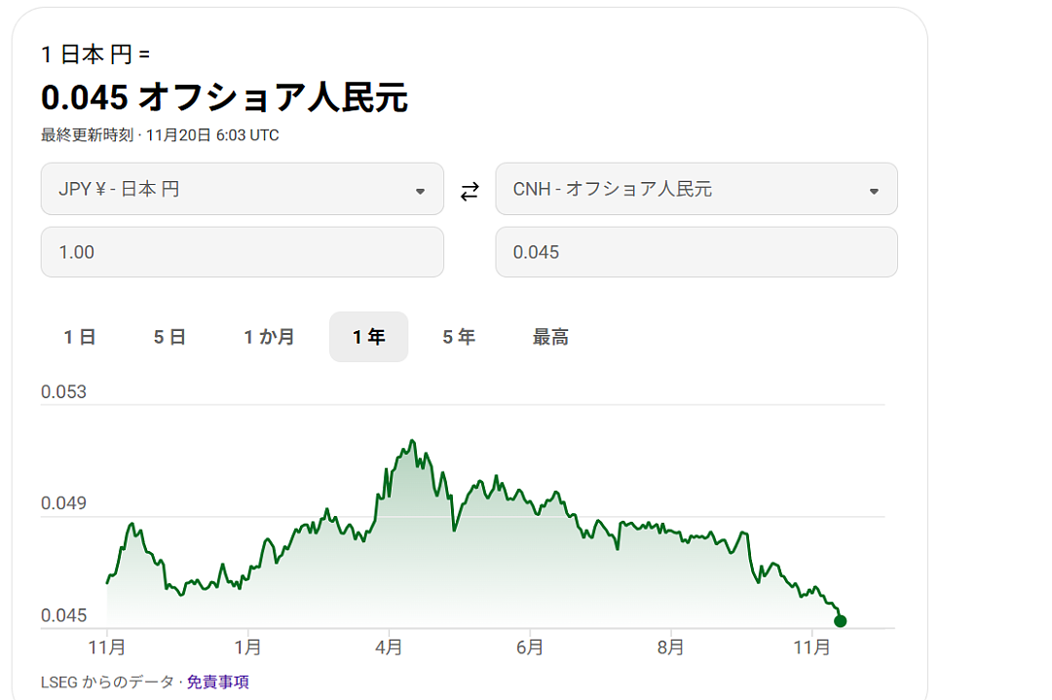Image resolution: width=1052 pixels, height=700 pixels.
Task: Choose the 1か月 chart range
Action: [x=270, y=337]
